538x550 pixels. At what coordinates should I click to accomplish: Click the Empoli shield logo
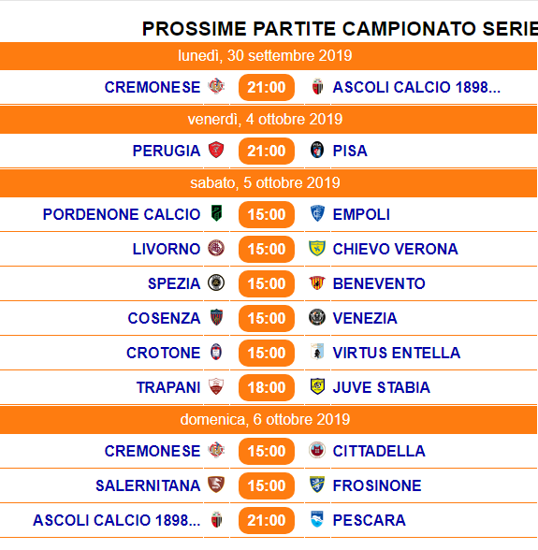(x=317, y=213)
